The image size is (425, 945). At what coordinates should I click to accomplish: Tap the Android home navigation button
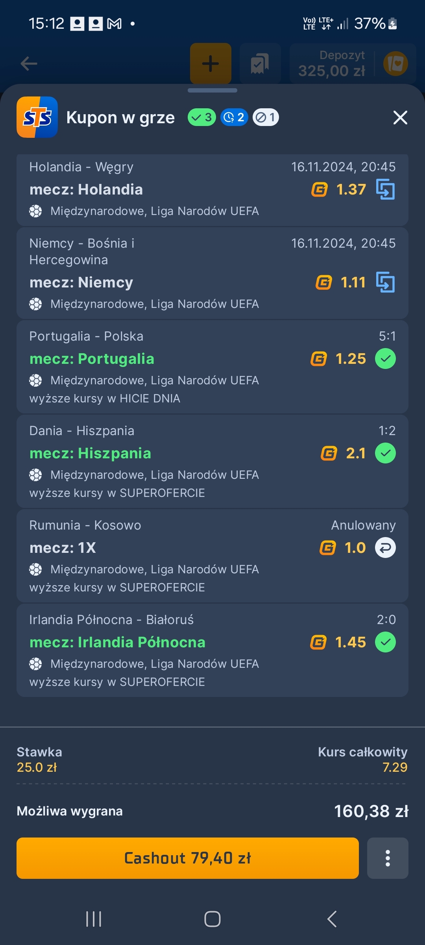(x=213, y=919)
